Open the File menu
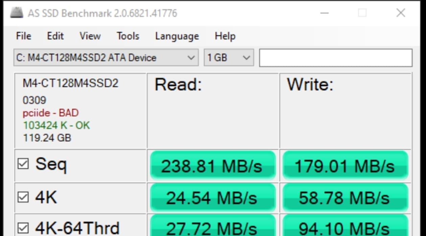 pos(24,36)
